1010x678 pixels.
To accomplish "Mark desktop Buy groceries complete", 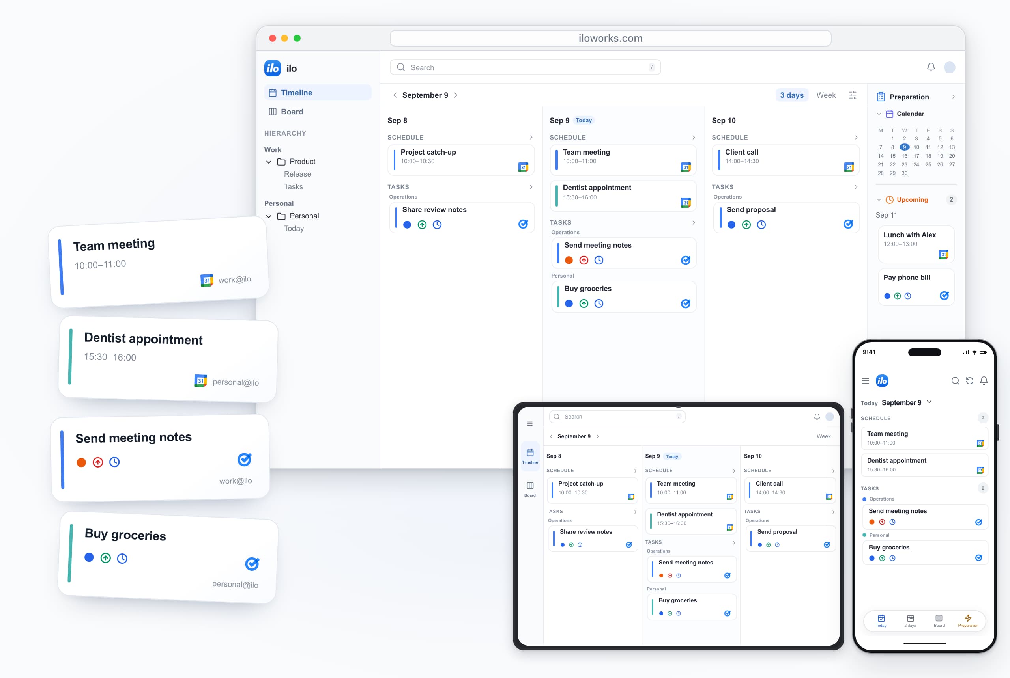I will tap(685, 304).
